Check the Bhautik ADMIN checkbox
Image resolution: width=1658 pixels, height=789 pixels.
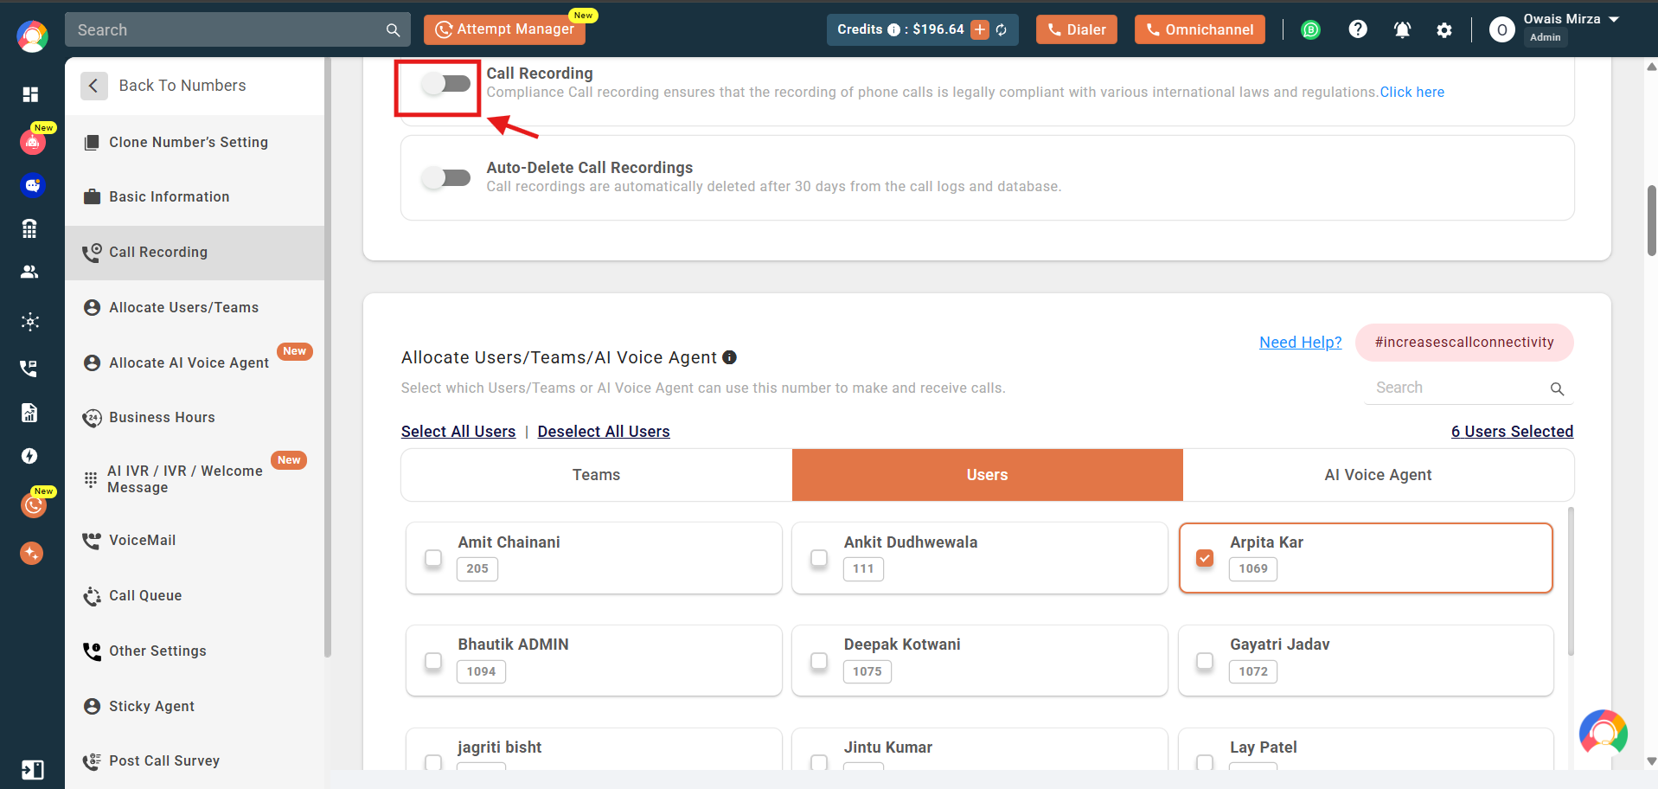coord(433,661)
